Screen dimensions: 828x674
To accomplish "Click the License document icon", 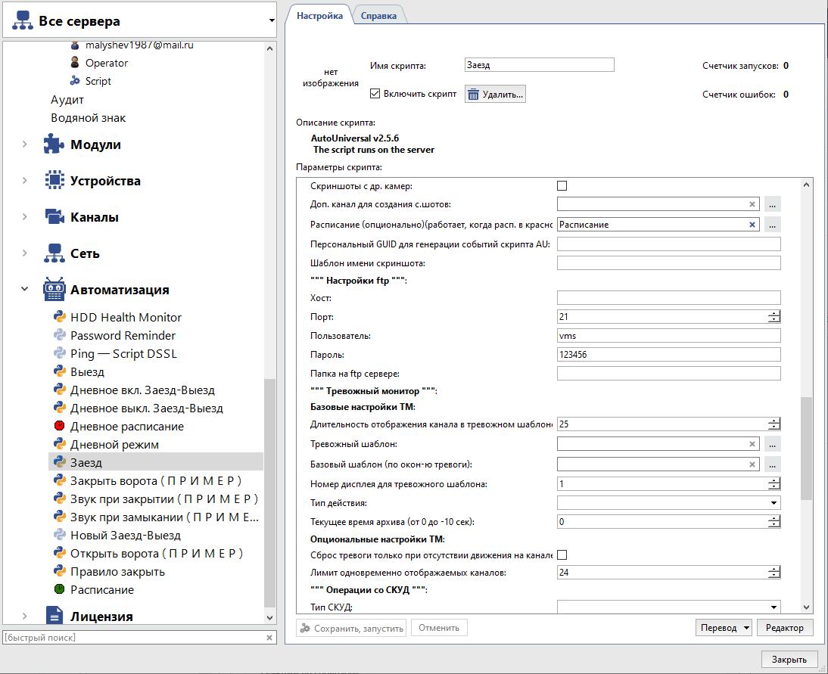I will point(54,616).
